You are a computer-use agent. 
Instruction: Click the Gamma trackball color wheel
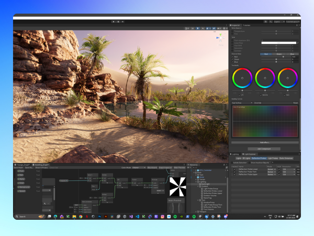(x=265, y=78)
